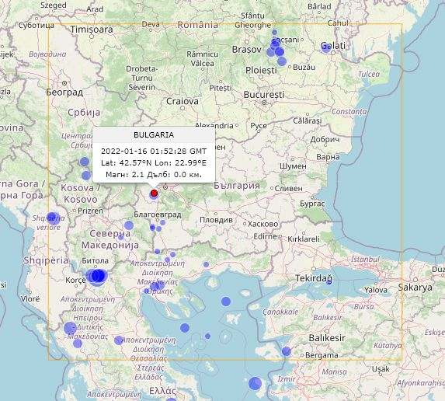Screen dimensions: 445x401
Task: Select the marker on Shqipëria veriore label
Action: [x=53, y=218]
